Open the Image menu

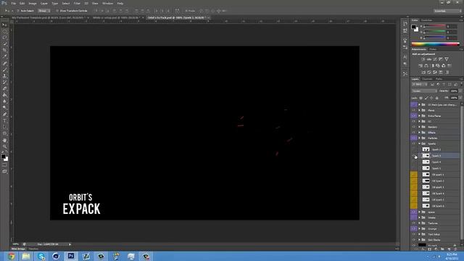(x=33, y=3)
